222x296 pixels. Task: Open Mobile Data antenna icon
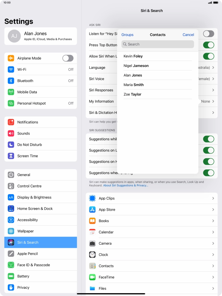11,92
